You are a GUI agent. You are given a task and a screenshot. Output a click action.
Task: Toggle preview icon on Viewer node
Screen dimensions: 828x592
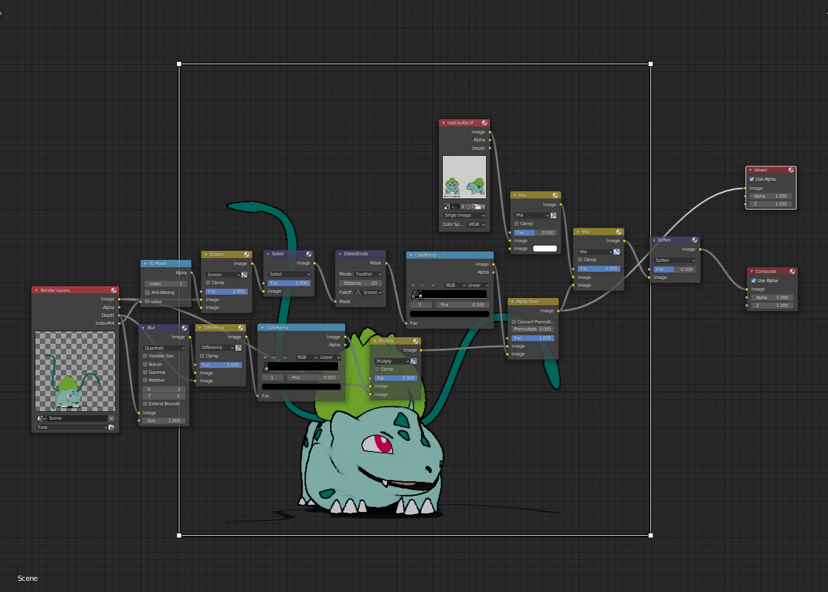tap(791, 170)
